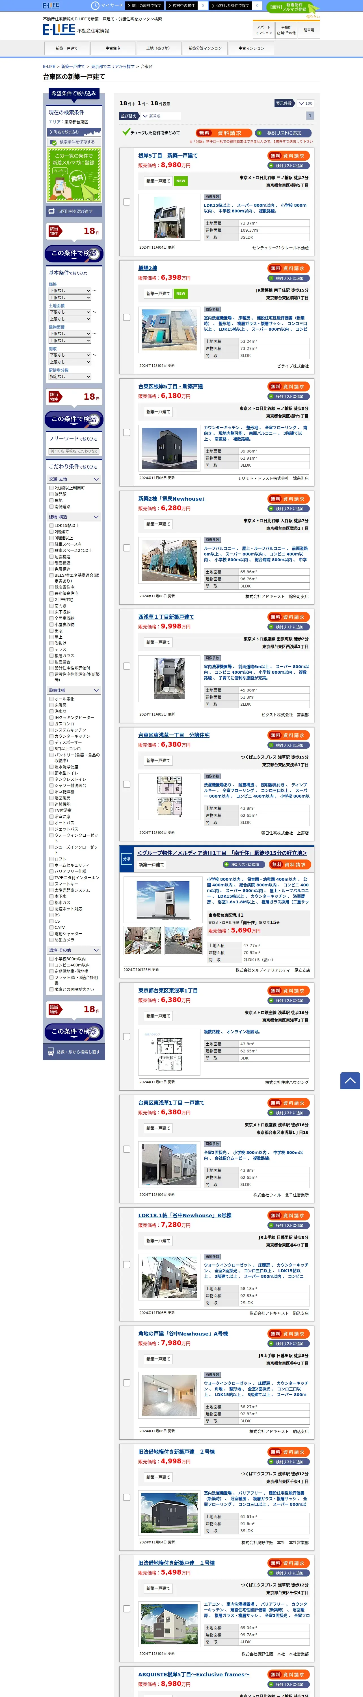This screenshot has width=363, height=1697.
Task: Request 資料請求 for LDK18.1帖「谷中Newhouse」B号棟
Action: 289,1215
